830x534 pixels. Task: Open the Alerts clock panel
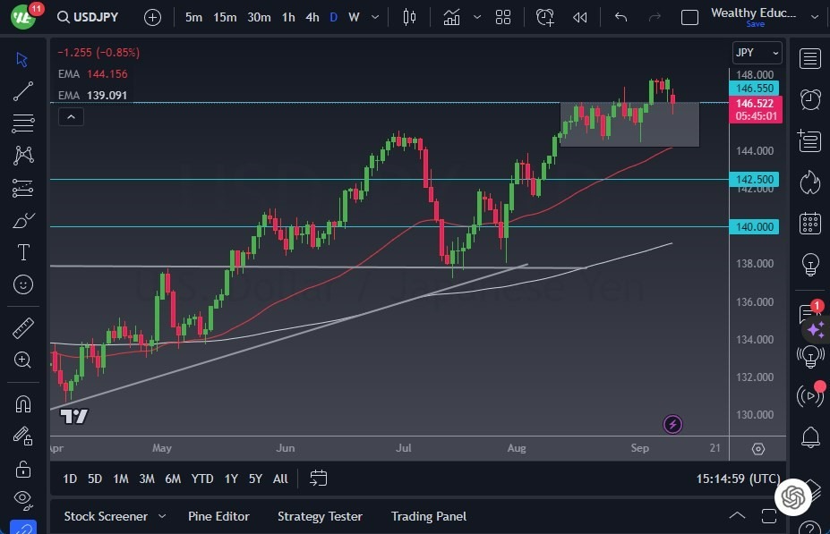coord(809,99)
